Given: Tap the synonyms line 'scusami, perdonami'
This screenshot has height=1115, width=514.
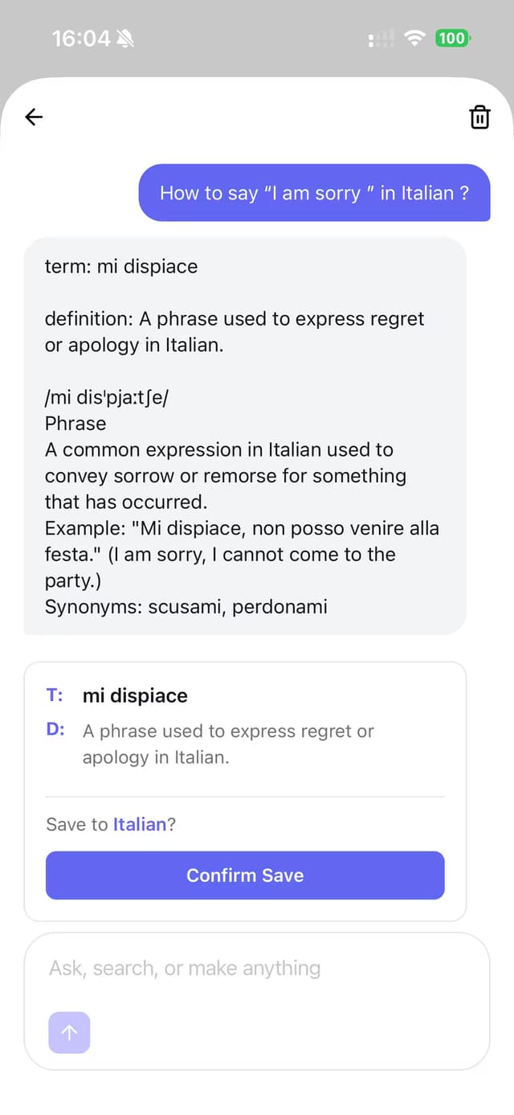Looking at the screenshot, I should pos(185,607).
